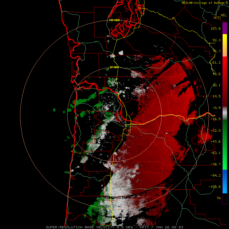Select the -109.8 legend value
The image size is (229, 229).
coord(214,187)
